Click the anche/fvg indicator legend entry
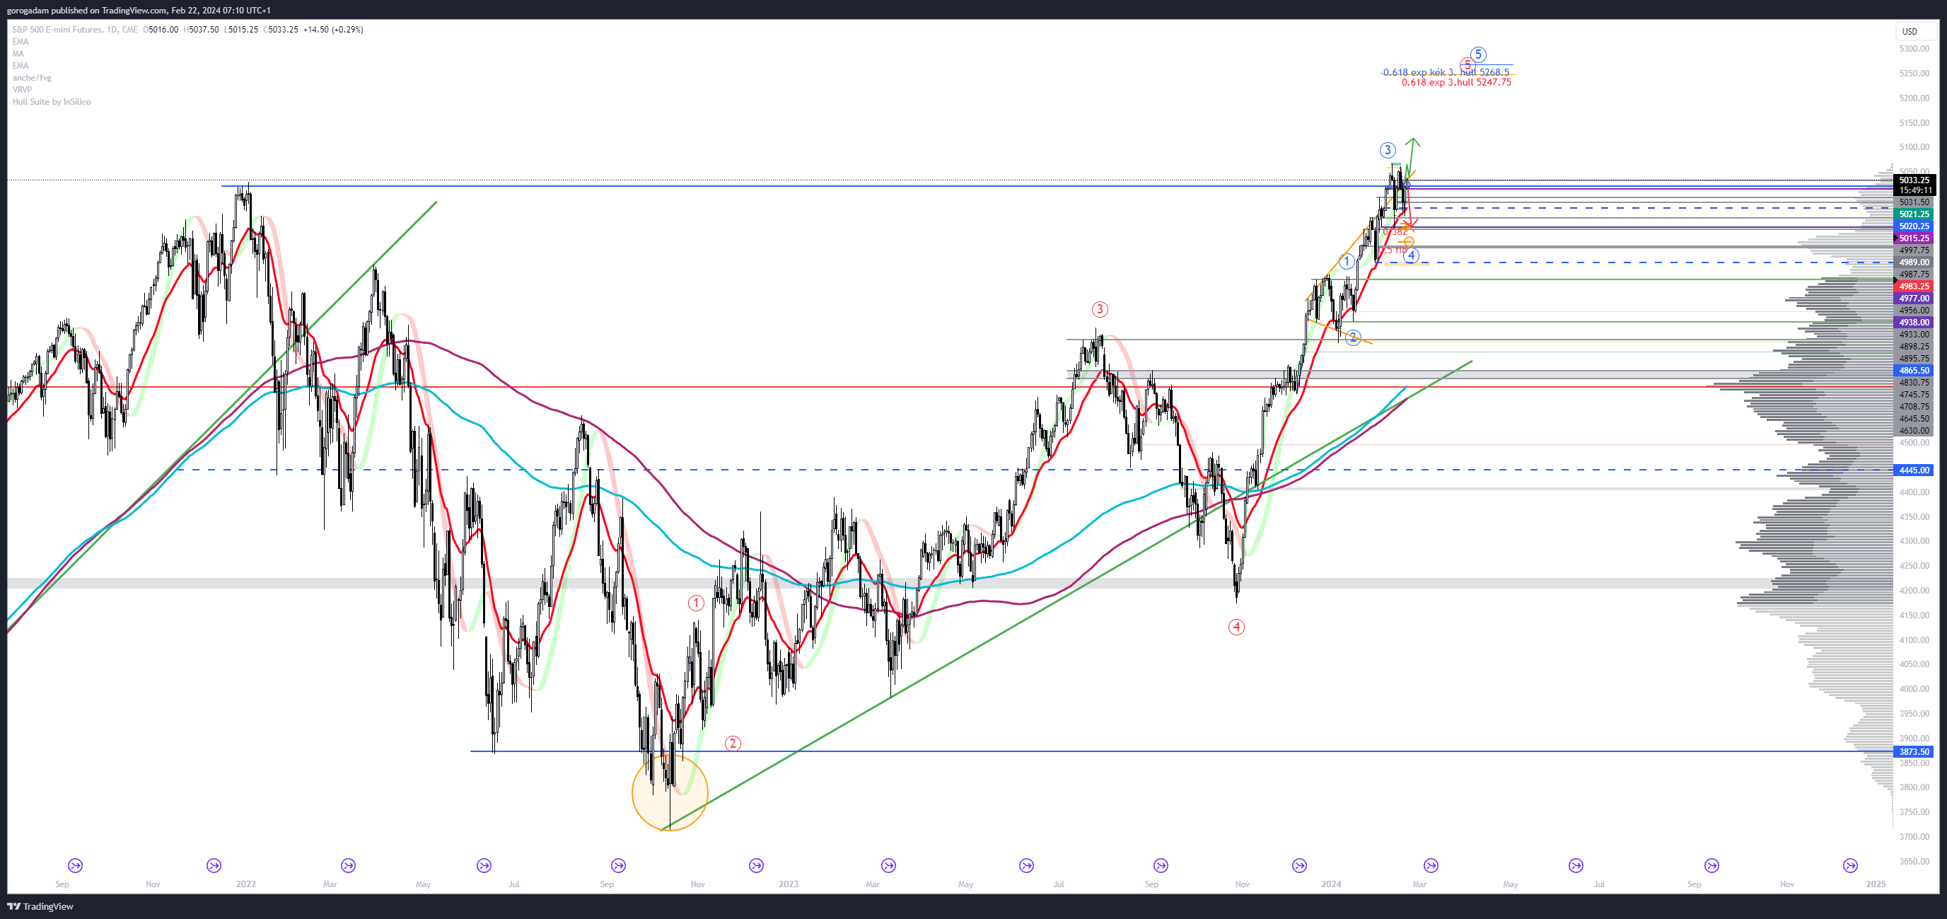Image resolution: width=1947 pixels, height=919 pixels. pos(32,77)
